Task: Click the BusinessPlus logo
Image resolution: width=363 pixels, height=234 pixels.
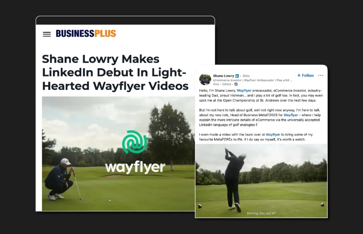Action: 86,34
